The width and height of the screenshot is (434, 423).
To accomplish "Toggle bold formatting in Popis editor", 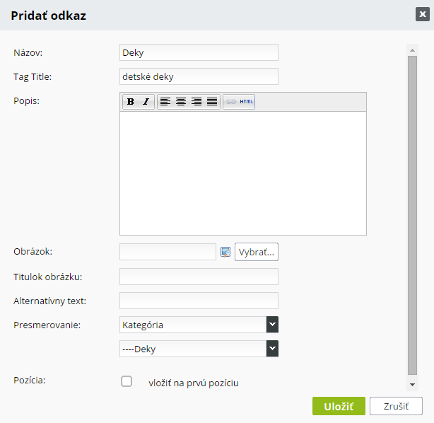I will pyautogui.click(x=130, y=102).
